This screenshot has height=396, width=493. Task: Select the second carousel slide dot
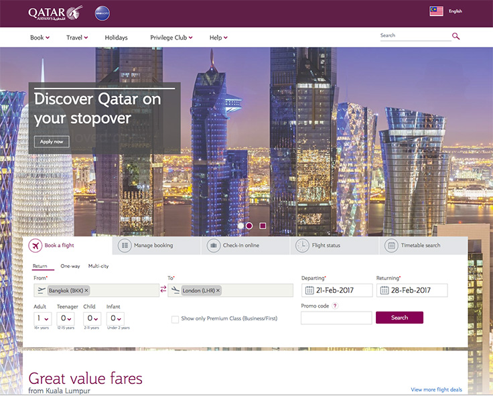[x=249, y=226]
